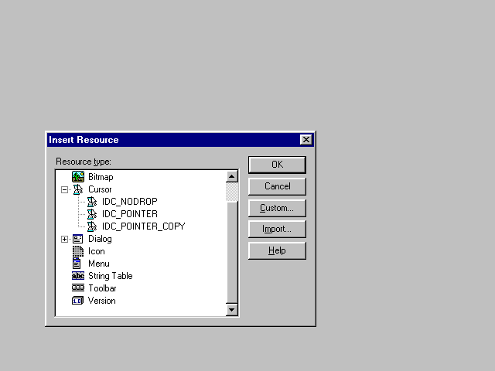Click the IDC_POINTER cursor icon
The width and height of the screenshot is (495, 371).
[x=92, y=214]
